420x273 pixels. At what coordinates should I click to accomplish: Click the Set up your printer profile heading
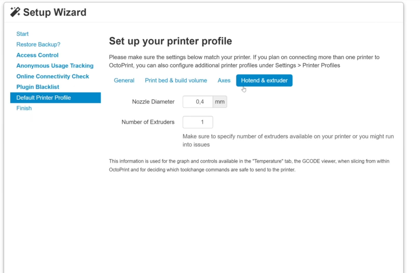click(x=170, y=41)
